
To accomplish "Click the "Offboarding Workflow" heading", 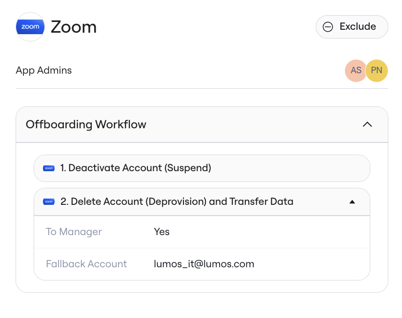I will tap(86, 124).
